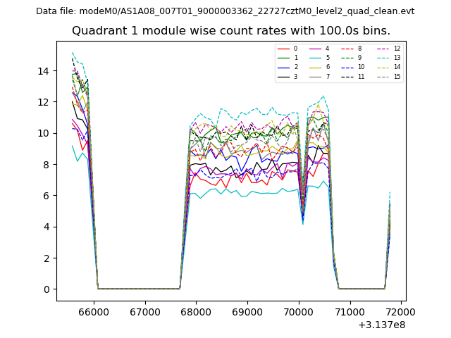
Task: Click the data file path text at top
Action: pyautogui.click(x=225, y=11)
